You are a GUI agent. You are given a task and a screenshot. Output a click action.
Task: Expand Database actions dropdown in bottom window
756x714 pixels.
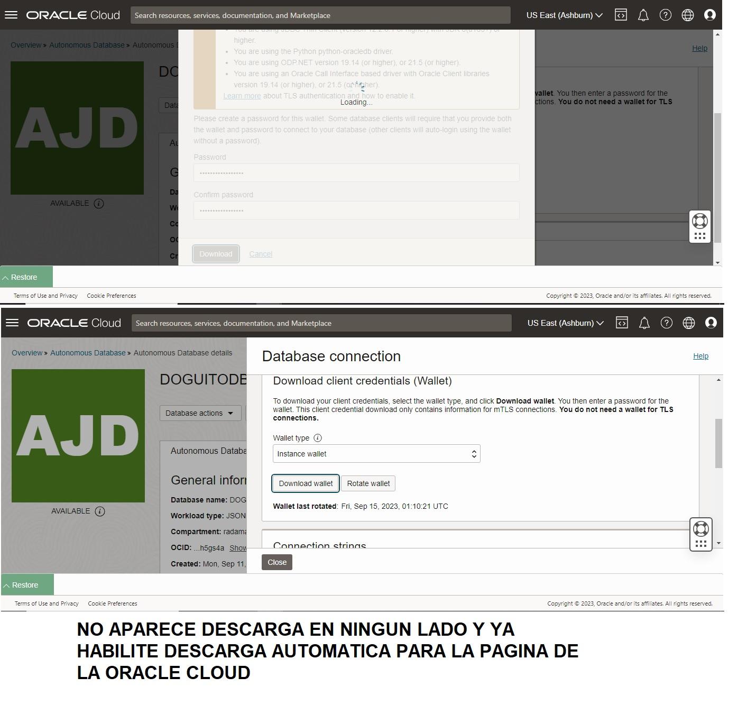200,413
